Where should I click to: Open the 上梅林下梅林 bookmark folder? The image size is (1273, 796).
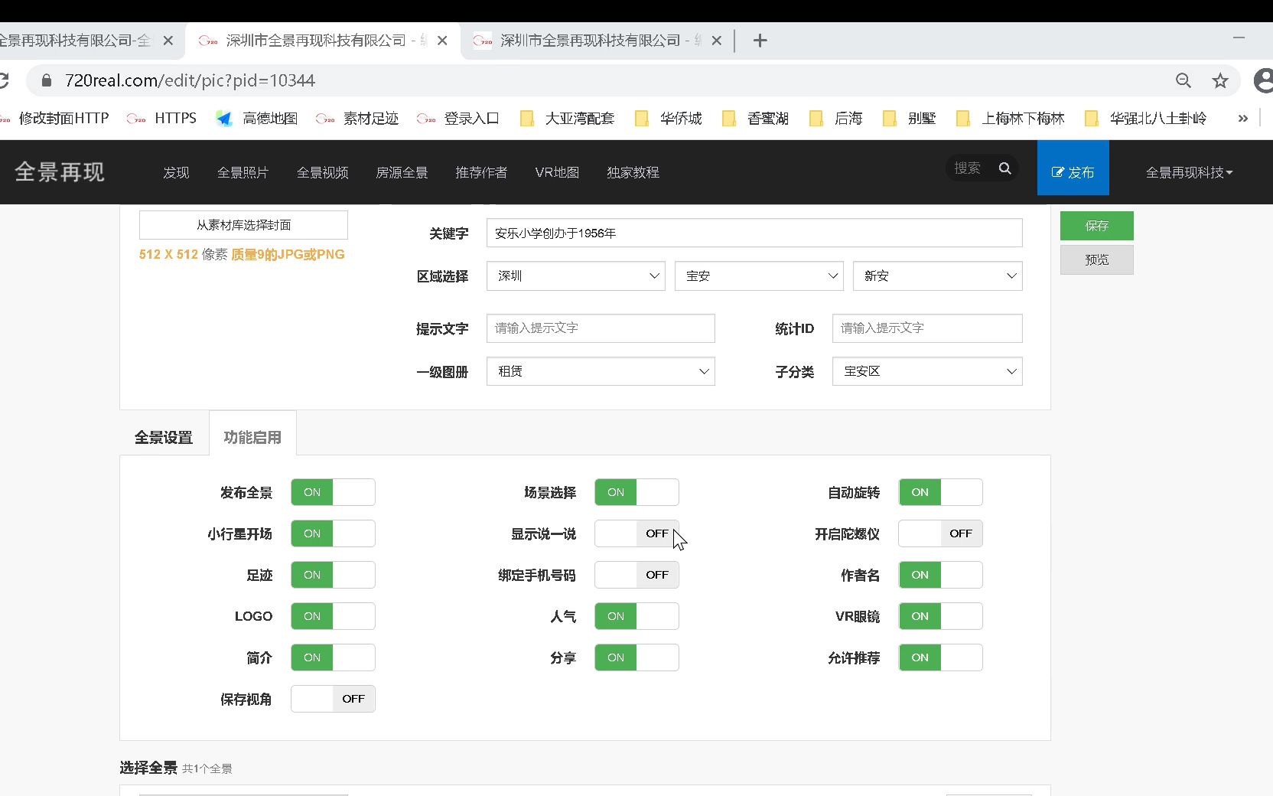tap(1011, 119)
